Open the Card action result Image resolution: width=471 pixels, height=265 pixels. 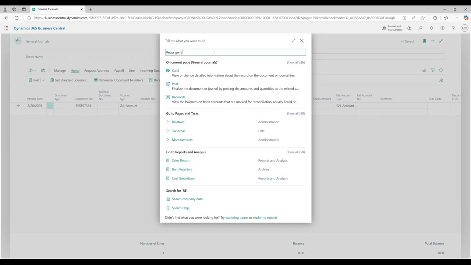(x=175, y=71)
